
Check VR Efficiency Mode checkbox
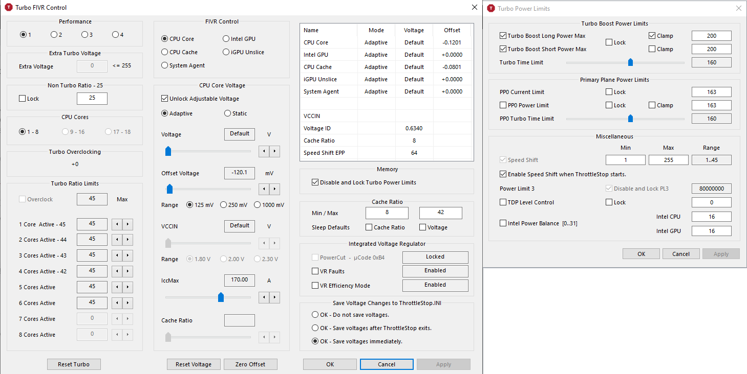(x=315, y=286)
